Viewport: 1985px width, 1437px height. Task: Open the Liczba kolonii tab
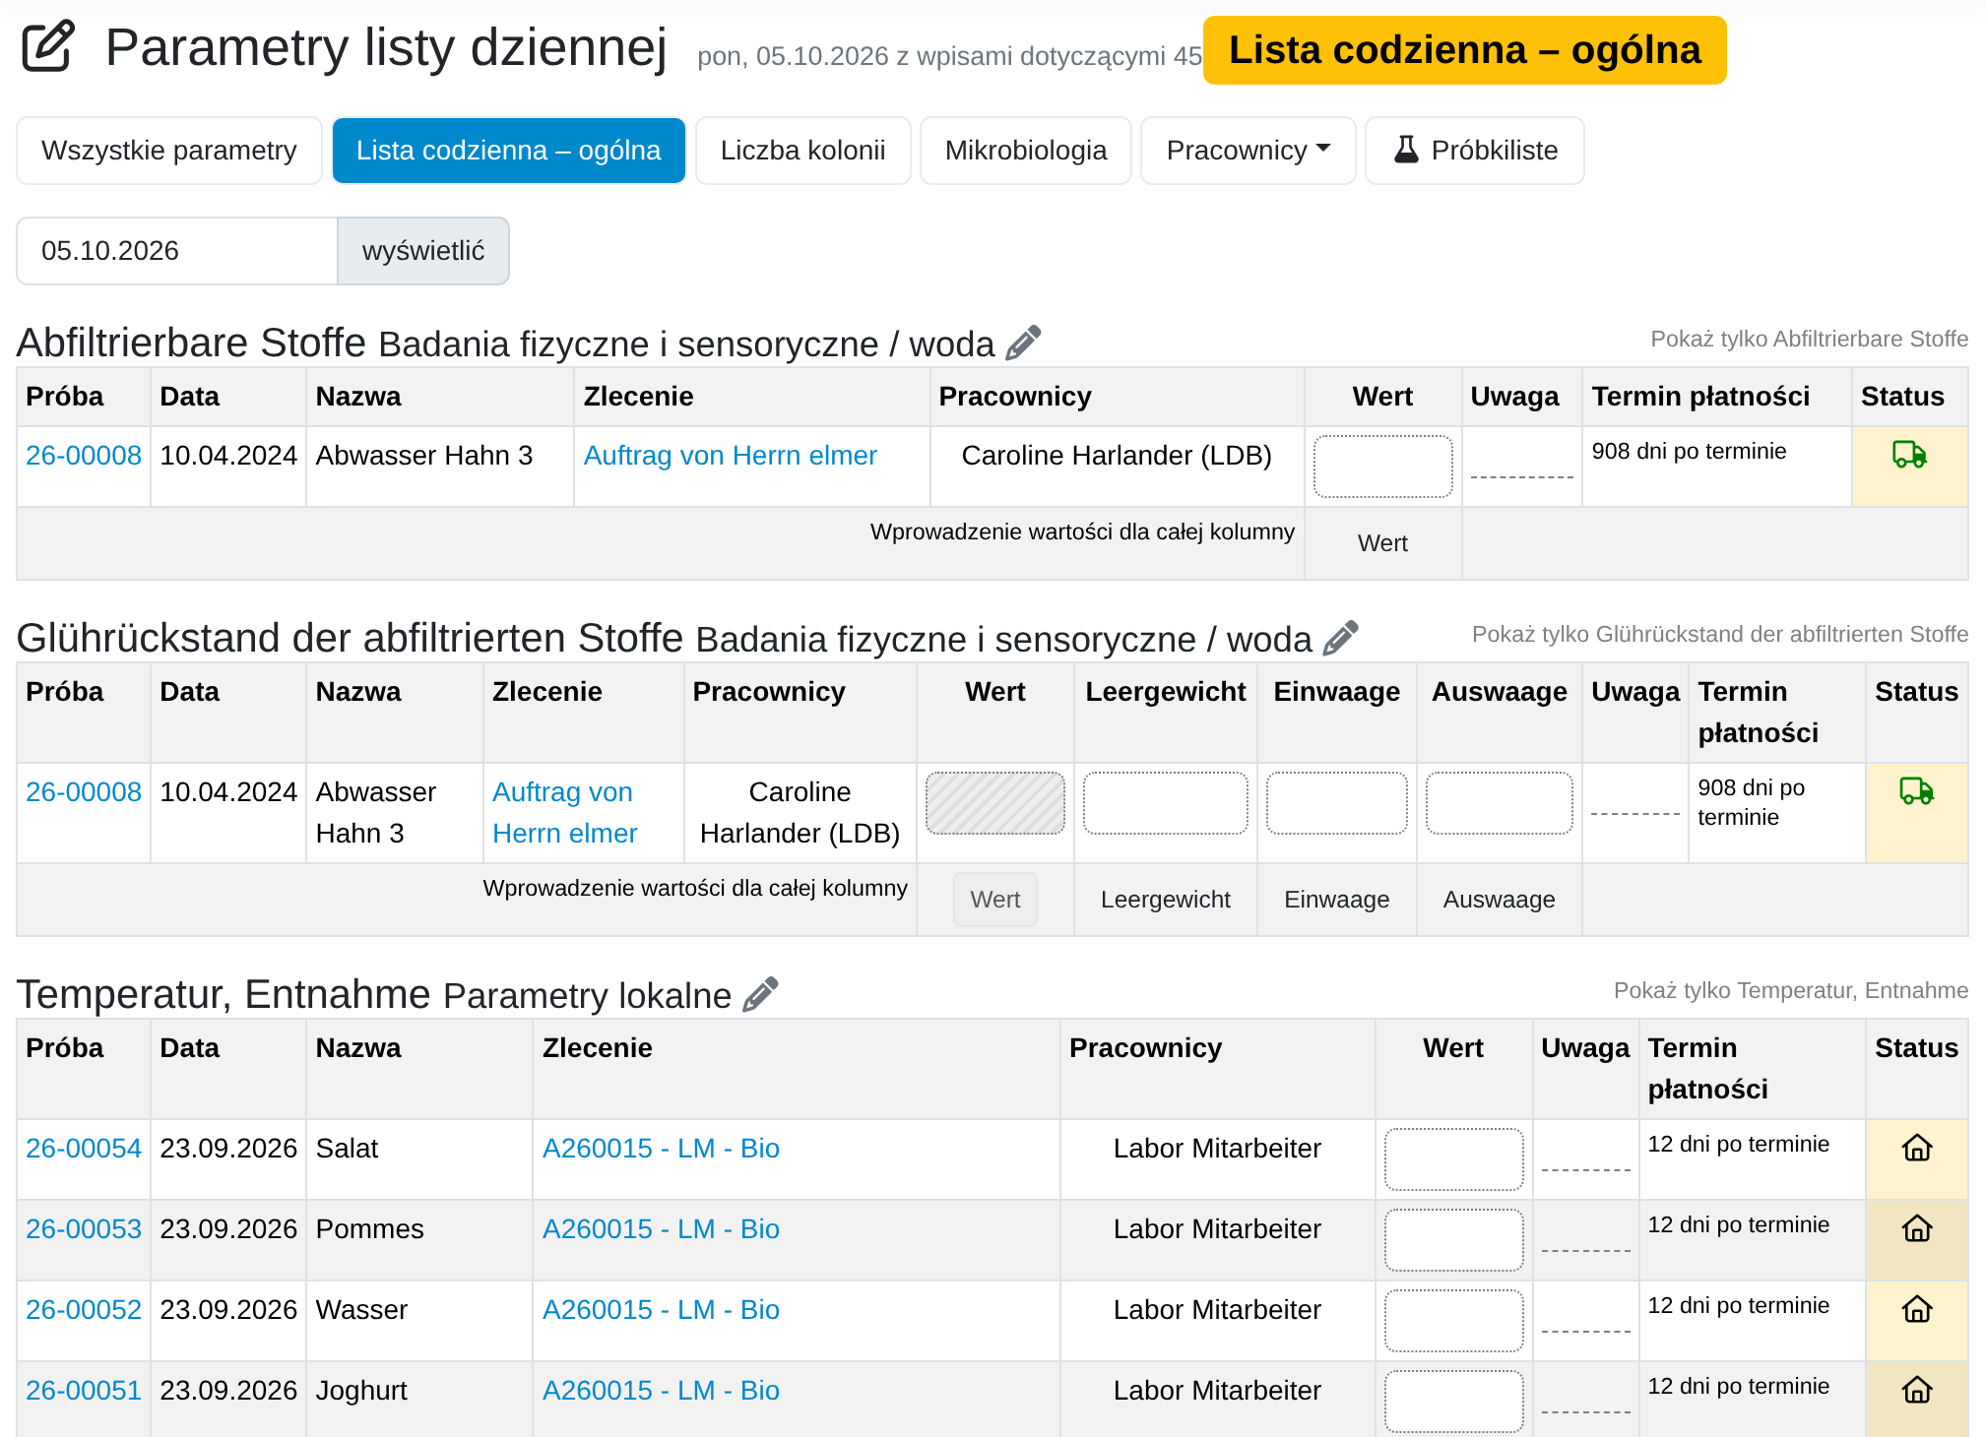[802, 151]
